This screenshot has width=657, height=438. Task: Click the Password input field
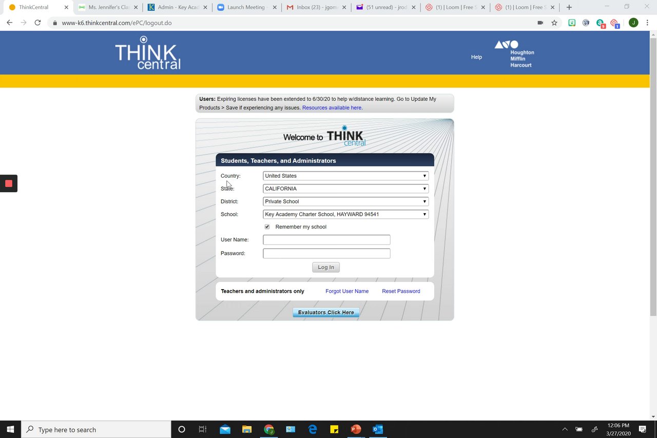coord(326,253)
